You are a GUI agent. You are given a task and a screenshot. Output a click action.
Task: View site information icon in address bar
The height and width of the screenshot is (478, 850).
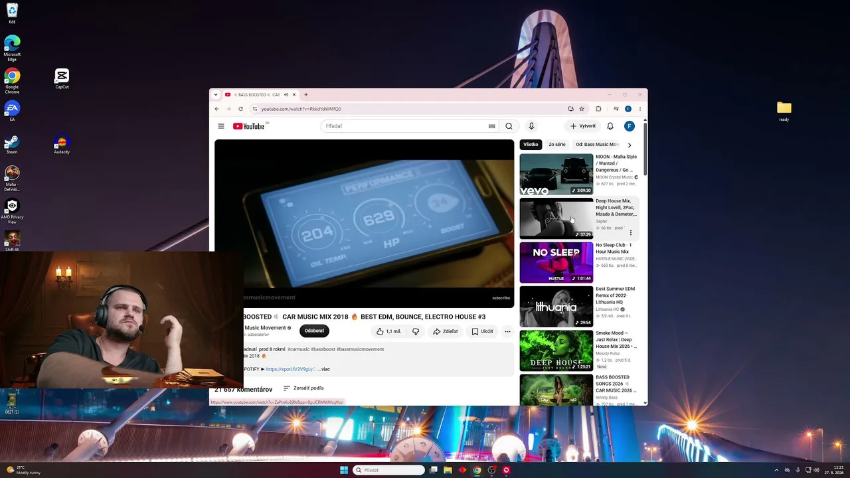click(255, 109)
